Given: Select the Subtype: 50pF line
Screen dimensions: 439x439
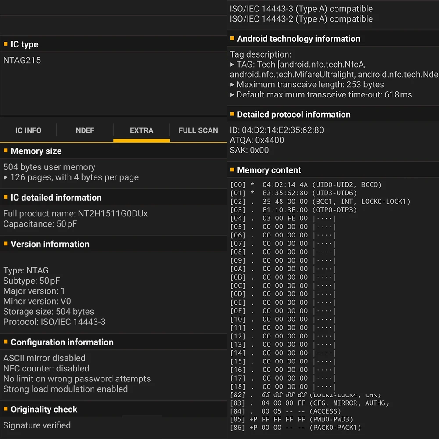Looking at the screenshot, I should coord(32,281).
